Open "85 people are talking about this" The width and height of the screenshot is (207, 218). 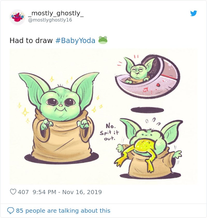coord(63,211)
